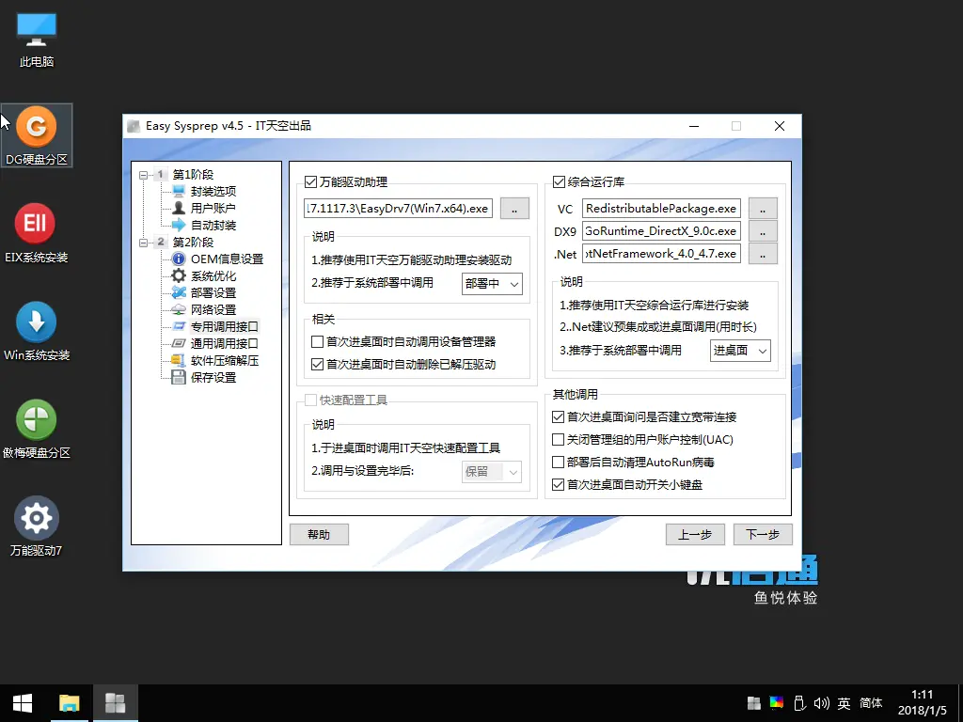Click the USB device tray icon

[x=799, y=703]
